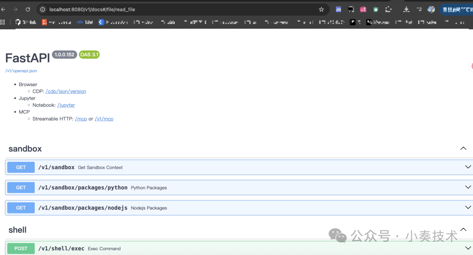Click the browser profile avatar icon
The width and height of the screenshot is (473, 255).
(x=431, y=9)
